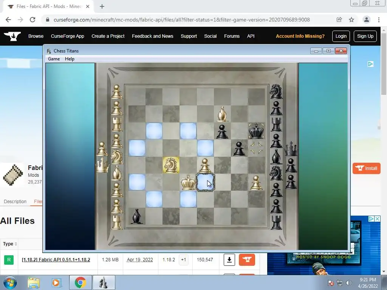
Task: Click the orange install icon for 0.51.1
Action: coord(247,260)
